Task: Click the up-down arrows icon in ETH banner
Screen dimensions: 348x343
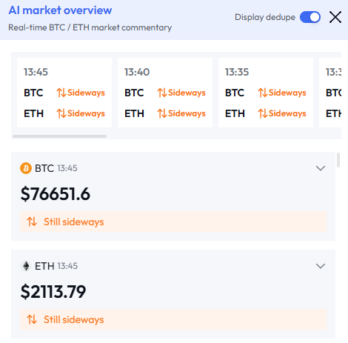Action: click(x=32, y=319)
